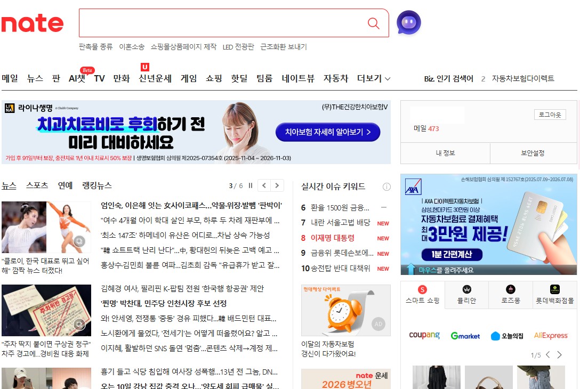Click suggested search 판촉물 종류

(x=95, y=47)
